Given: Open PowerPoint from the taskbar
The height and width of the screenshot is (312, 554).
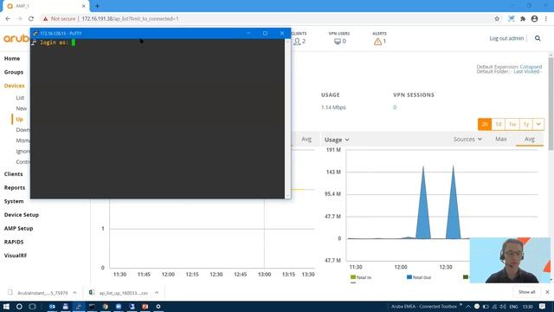Looking at the screenshot, I should click(145, 306).
